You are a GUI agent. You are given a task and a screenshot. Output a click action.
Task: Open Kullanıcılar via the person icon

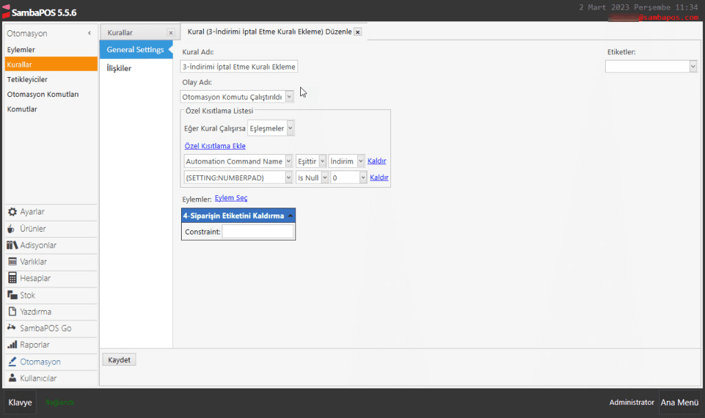(12, 378)
